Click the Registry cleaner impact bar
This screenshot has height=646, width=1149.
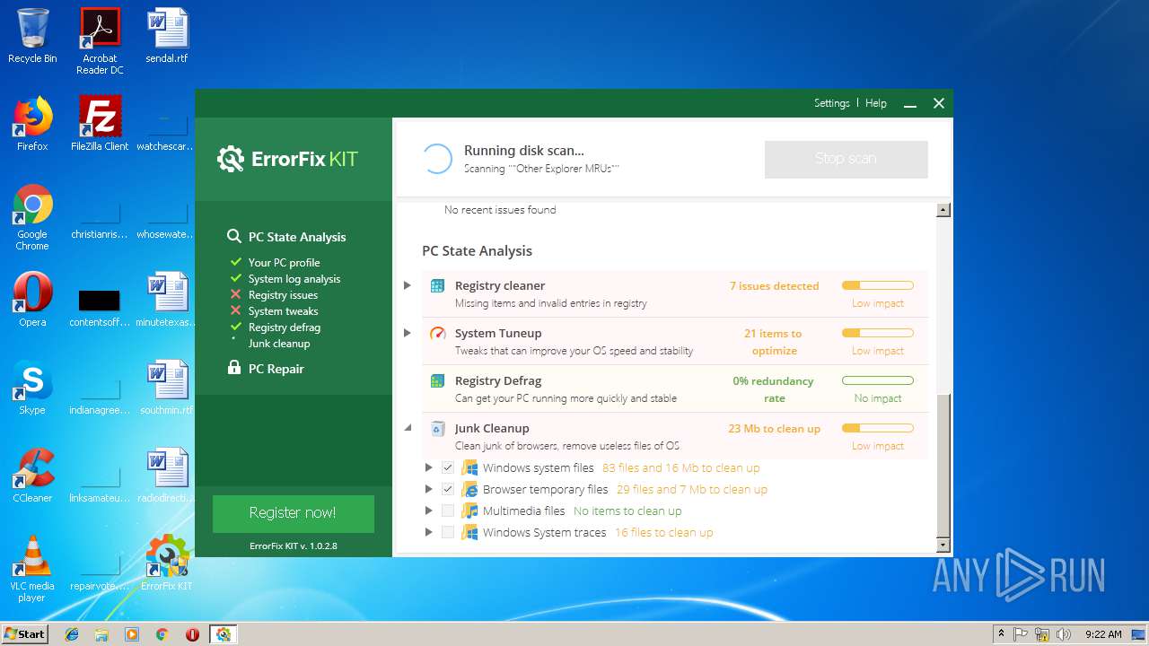(877, 285)
